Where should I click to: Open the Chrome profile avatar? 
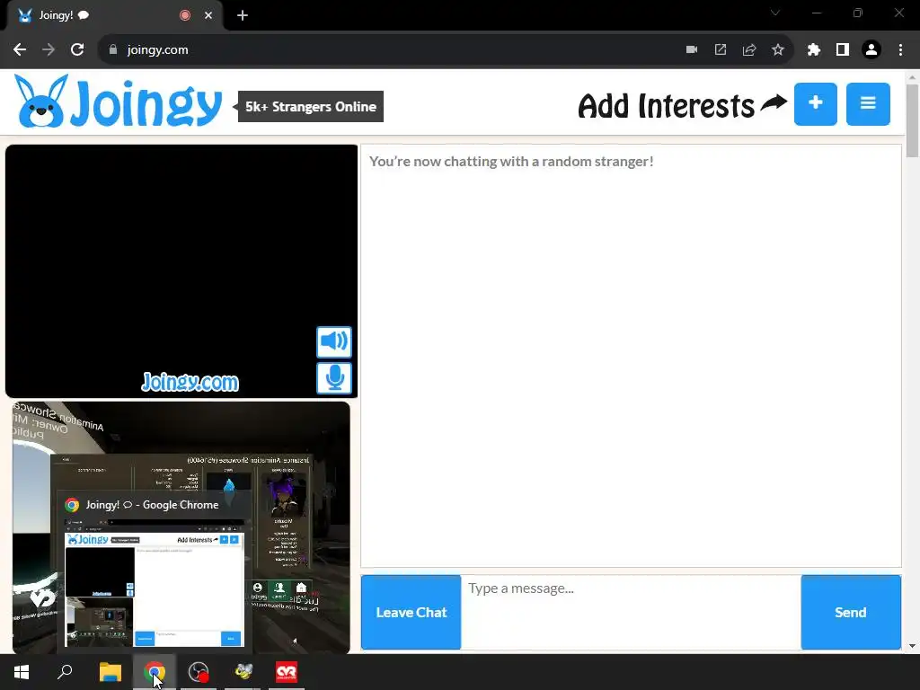[x=871, y=50]
